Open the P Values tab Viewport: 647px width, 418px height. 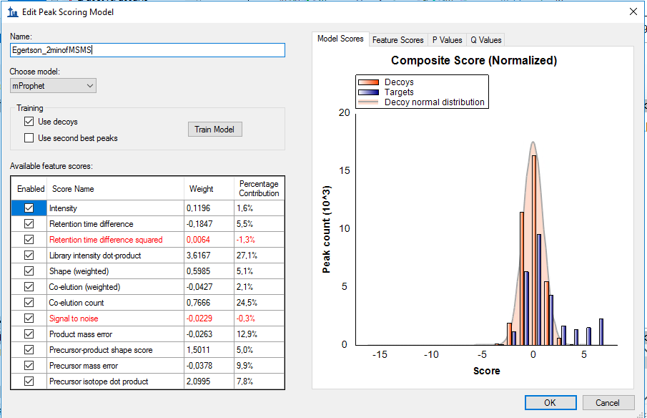point(447,40)
